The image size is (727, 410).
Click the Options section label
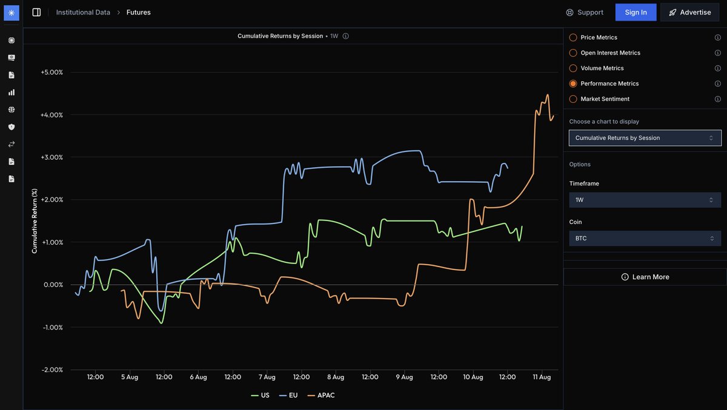580,165
